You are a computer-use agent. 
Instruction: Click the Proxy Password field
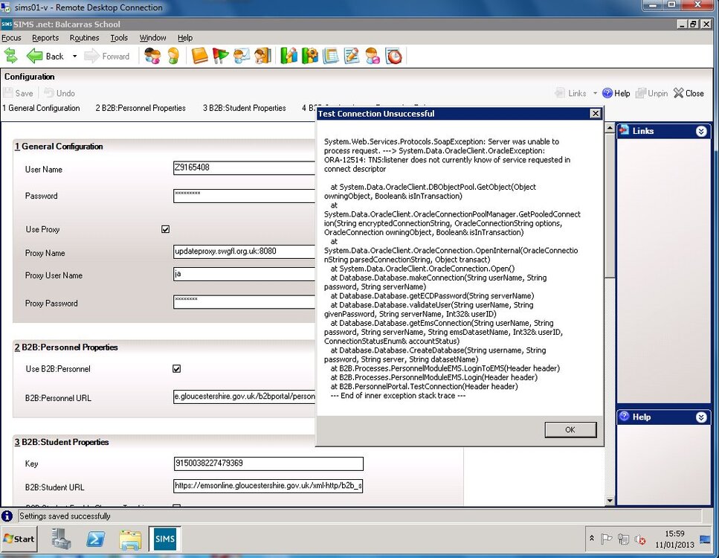tap(245, 301)
